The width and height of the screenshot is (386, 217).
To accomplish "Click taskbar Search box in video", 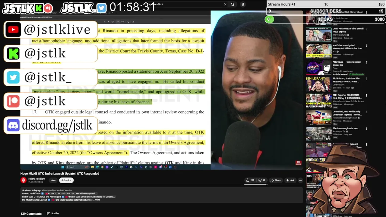I will coord(78,167).
